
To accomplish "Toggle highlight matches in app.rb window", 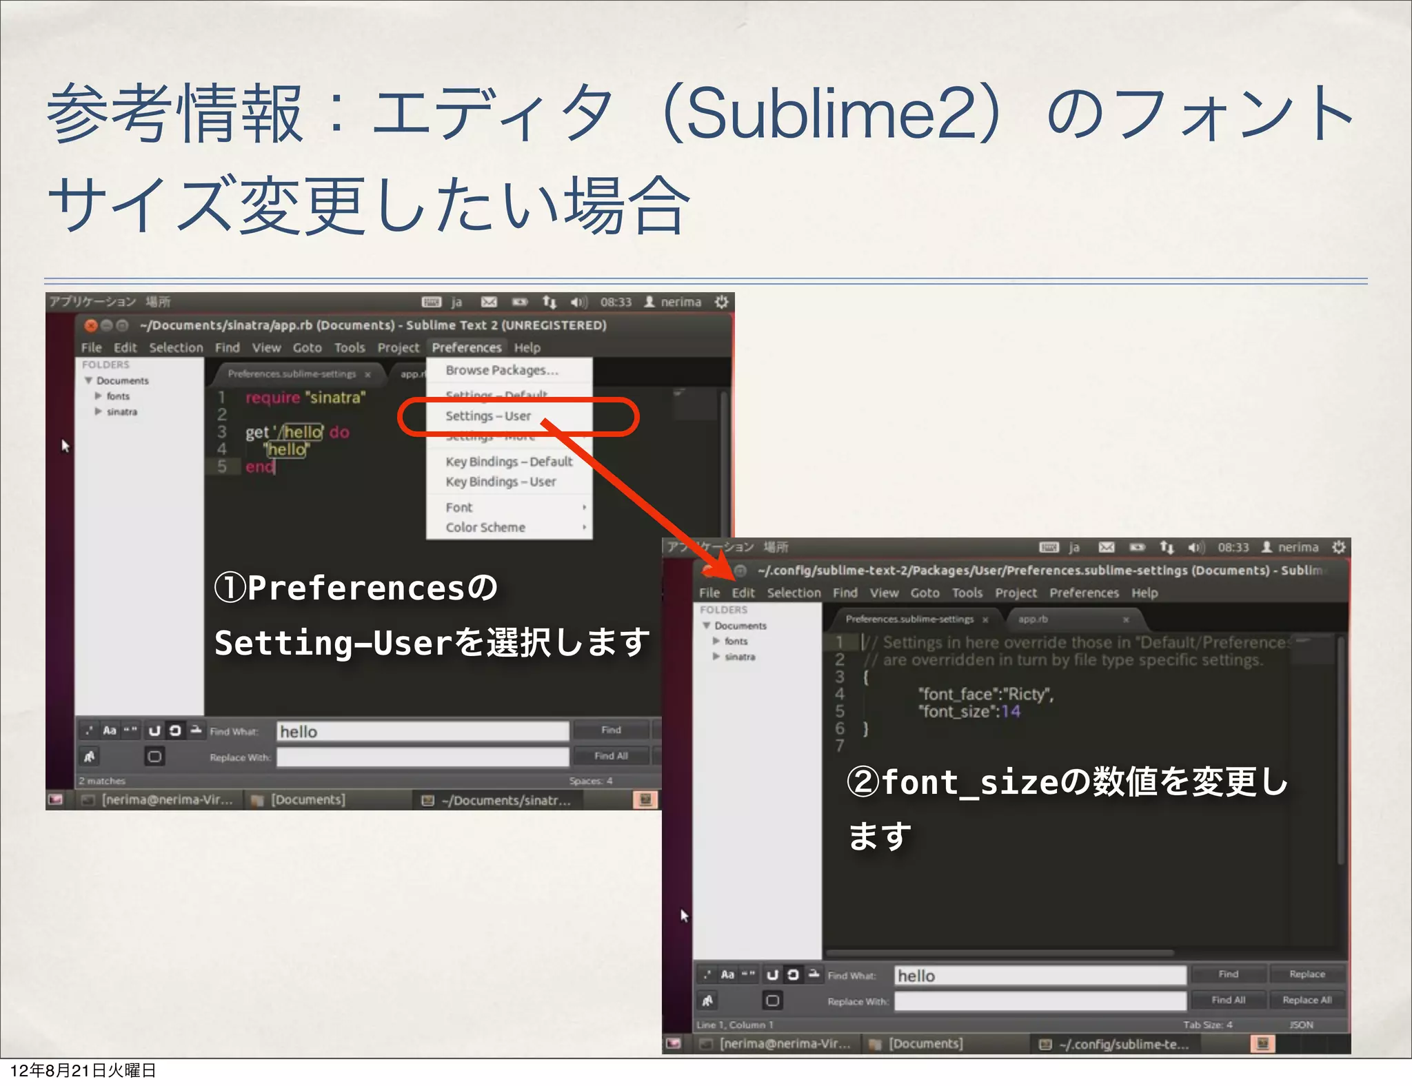I will [x=154, y=757].
